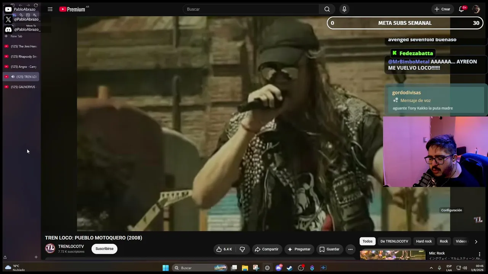Screen dimensions: 488x274
Task: Open options for Mix: Rock item
Action: (x=480, y=254)
